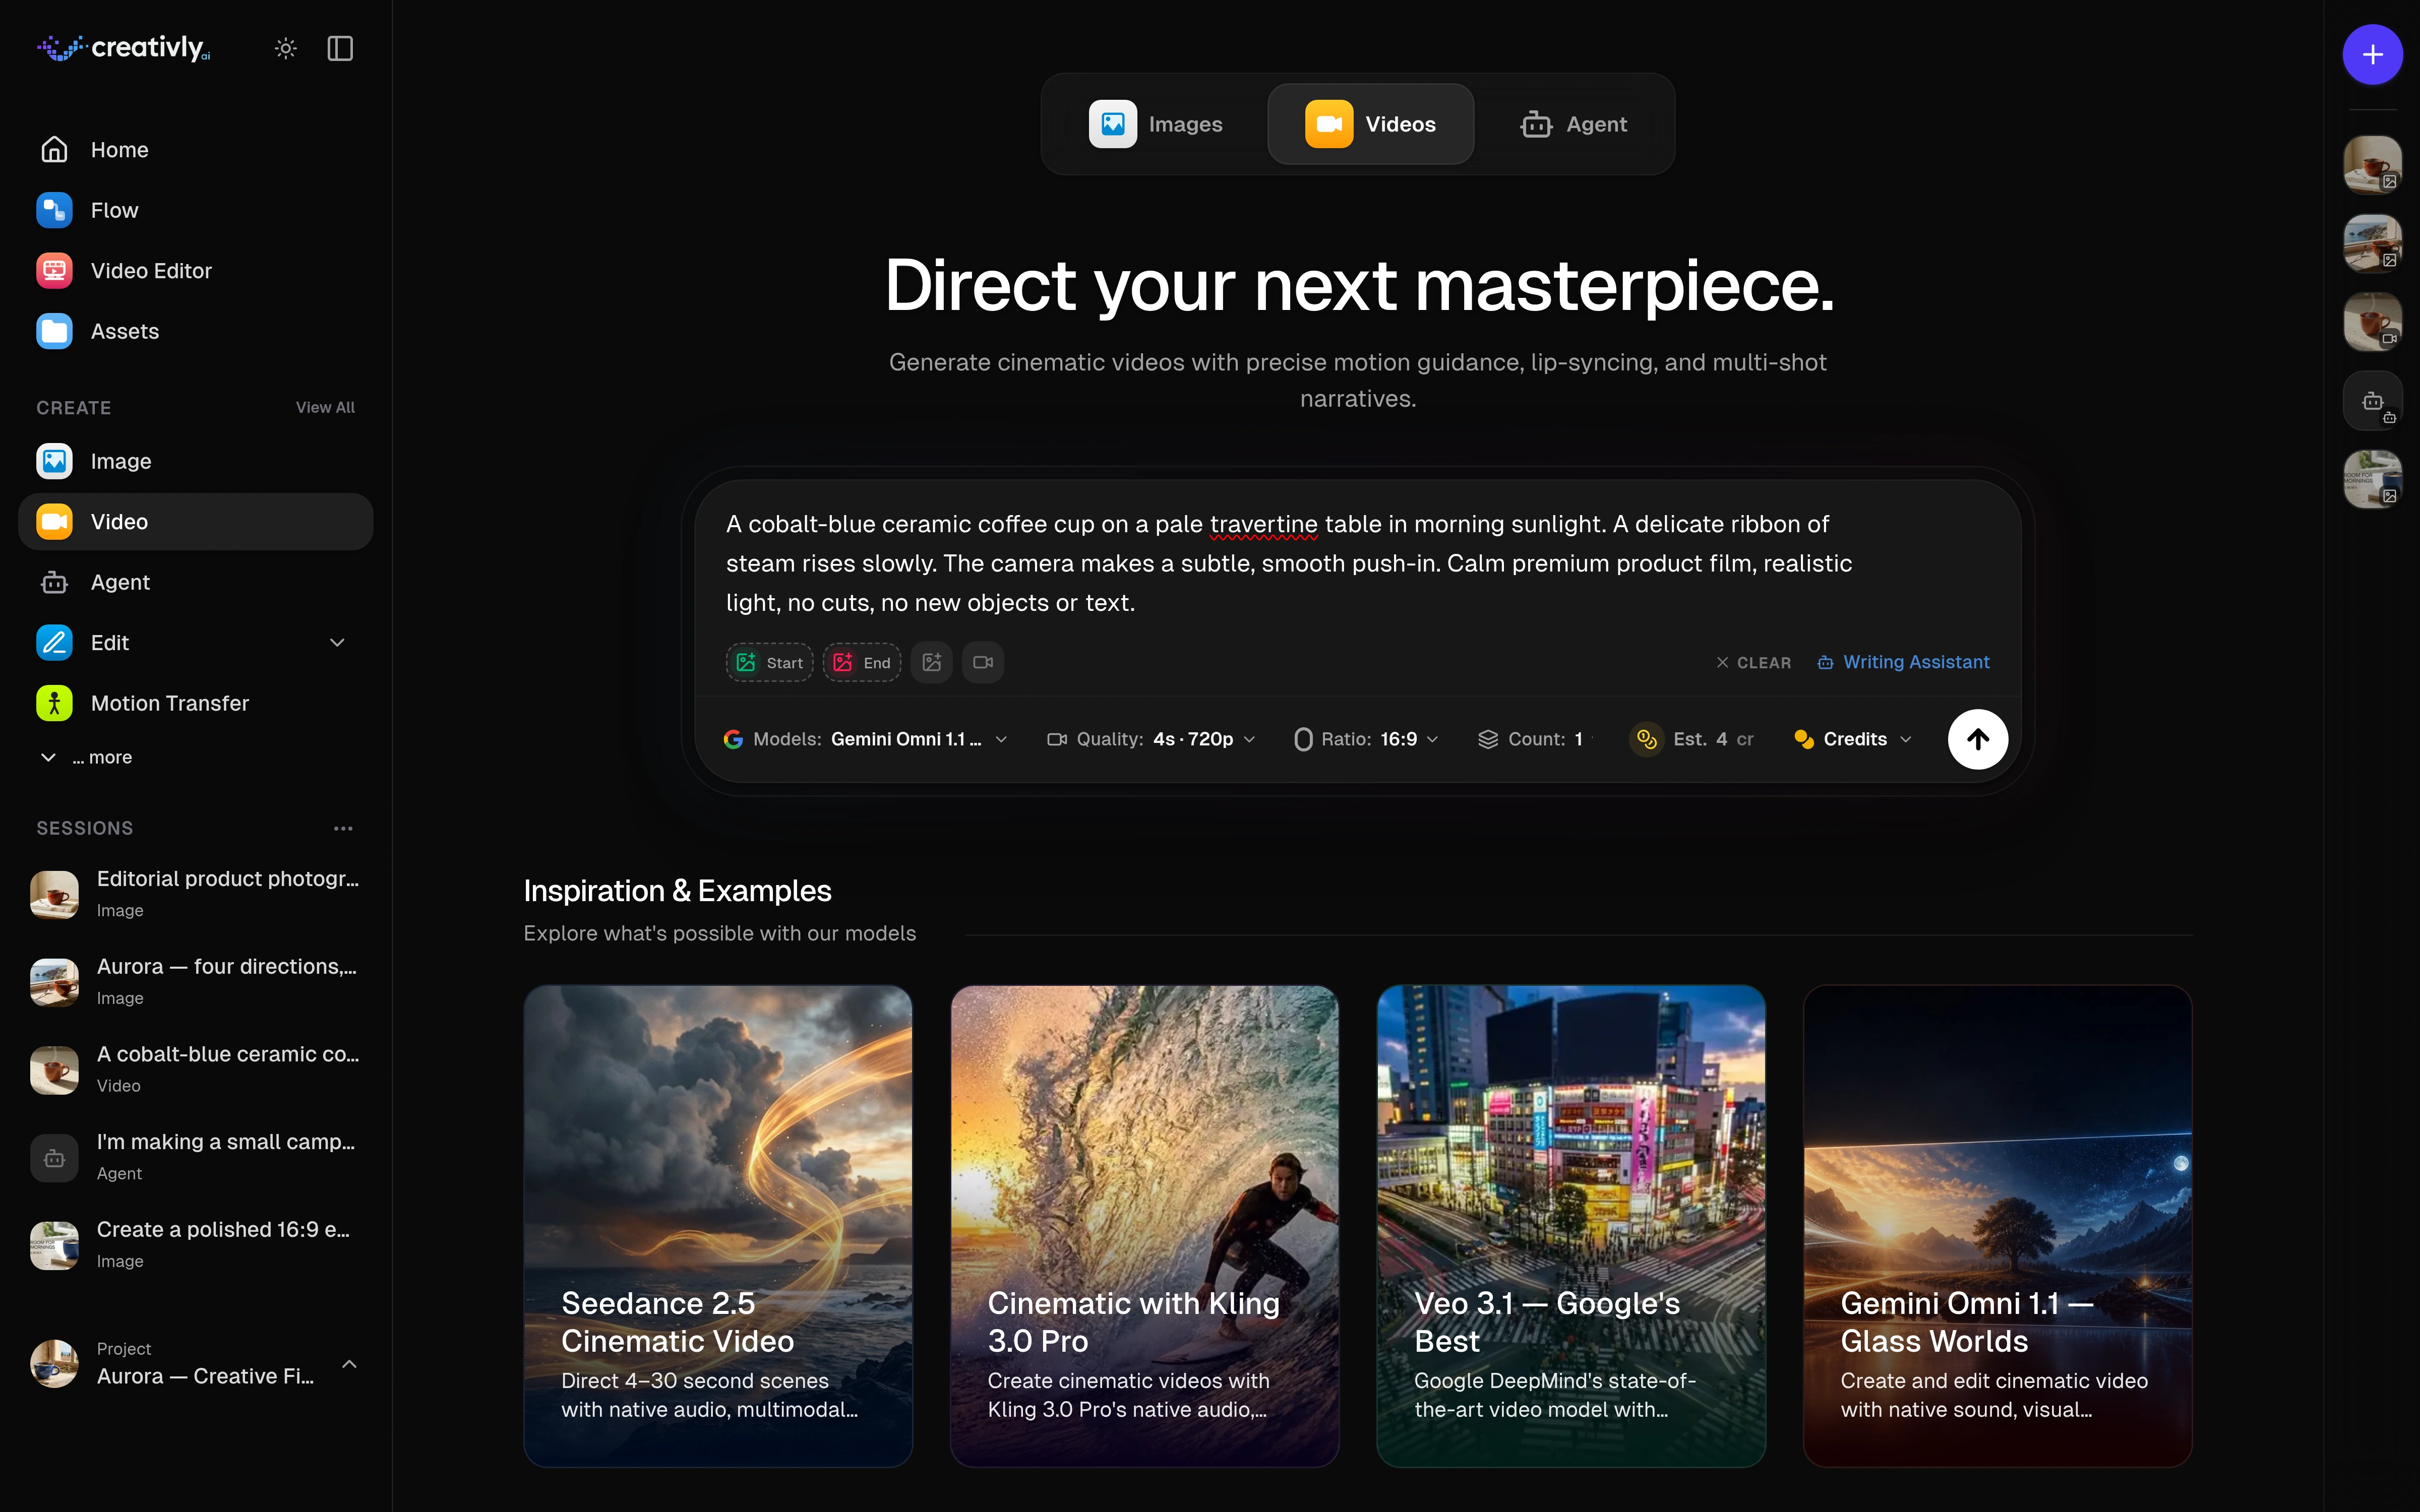
Task: Open Sessions options menu (three dots)
Action: 343,828
